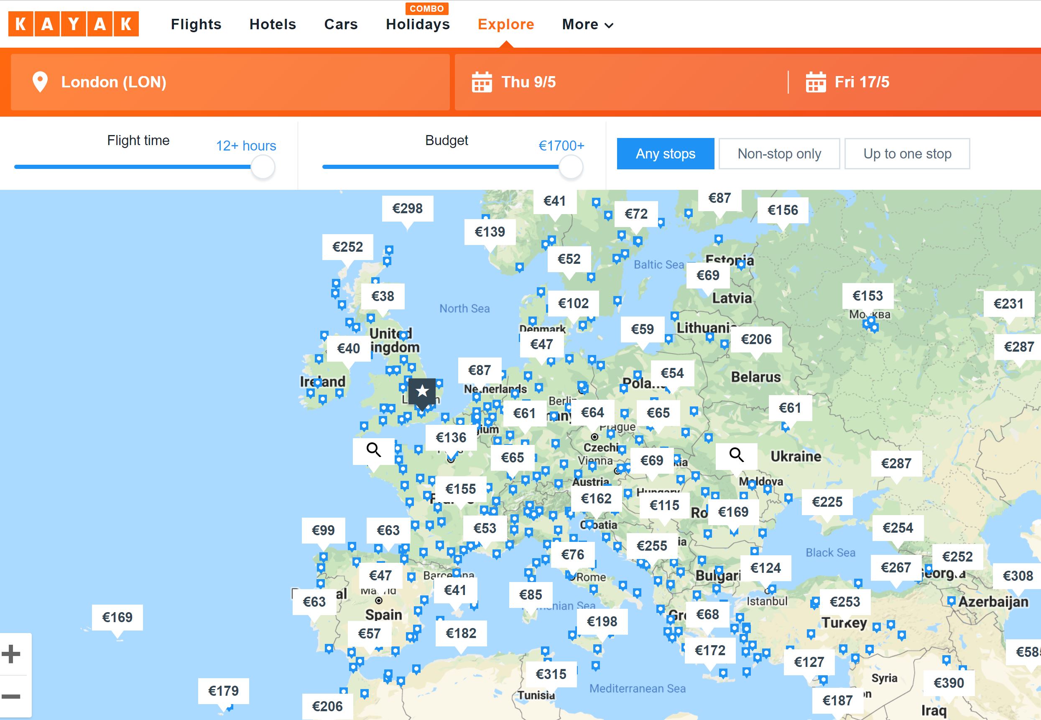Click the €57 price marker in Spain

370,633
